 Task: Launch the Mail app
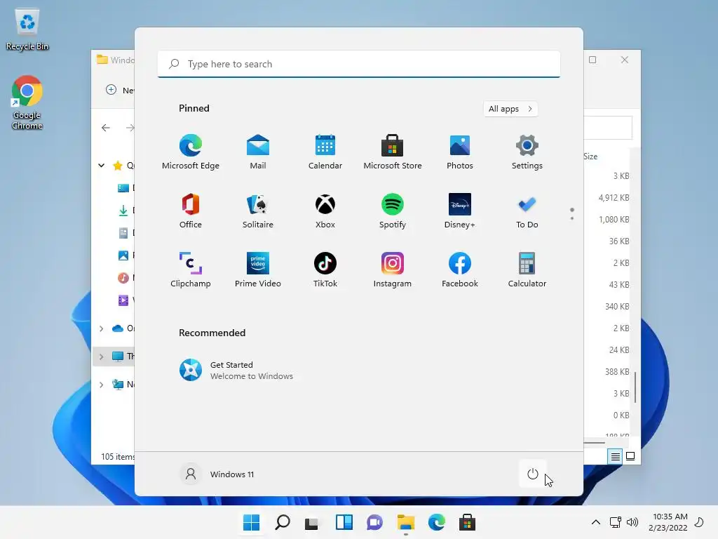[258, 152]
